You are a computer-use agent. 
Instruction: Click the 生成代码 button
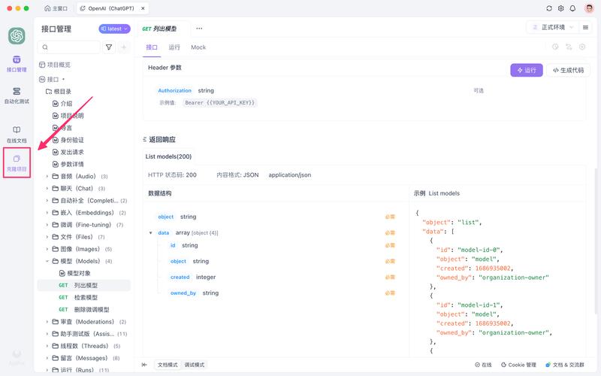point(568,70)
